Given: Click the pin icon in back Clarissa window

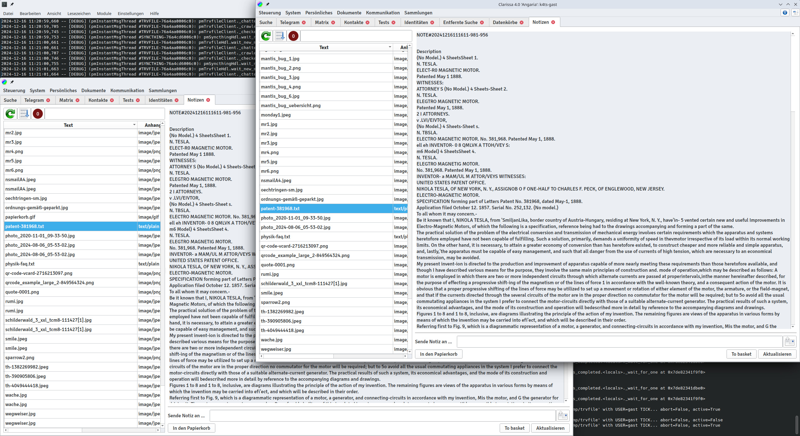Looking at the screenshot, I should pyautogui.click(x=12, y=82).
